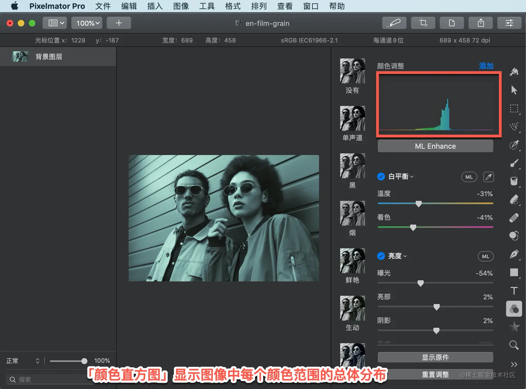This screenshot has height=389, width=526.
Task: Open the 查看 menu
Action: pyautogui.click(x=285, y=6)
